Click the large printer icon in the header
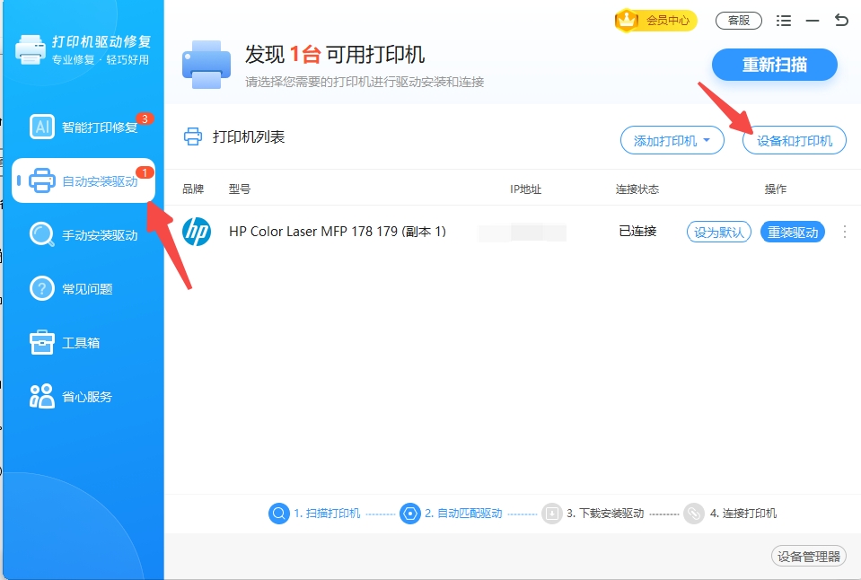Viewport: 861px width, 580px height. click(210, 64)
